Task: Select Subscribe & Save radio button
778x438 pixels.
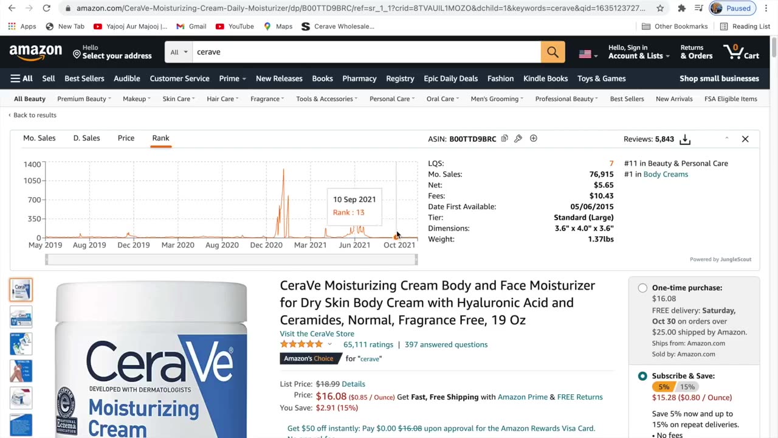Action: [642, 376]
